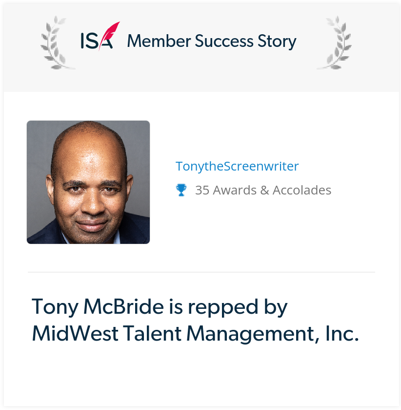Screen dimensions: 401x410
Task: Click the word 'Accolades' beside the trophy
Action: (302, 190)
